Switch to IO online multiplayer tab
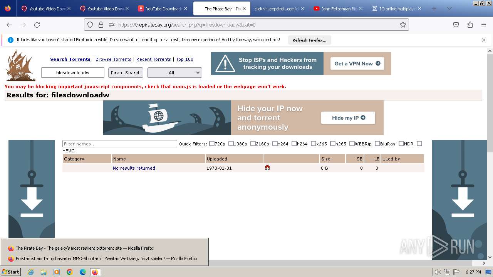The height and width of the screenshot is (277, 493). 397,8
